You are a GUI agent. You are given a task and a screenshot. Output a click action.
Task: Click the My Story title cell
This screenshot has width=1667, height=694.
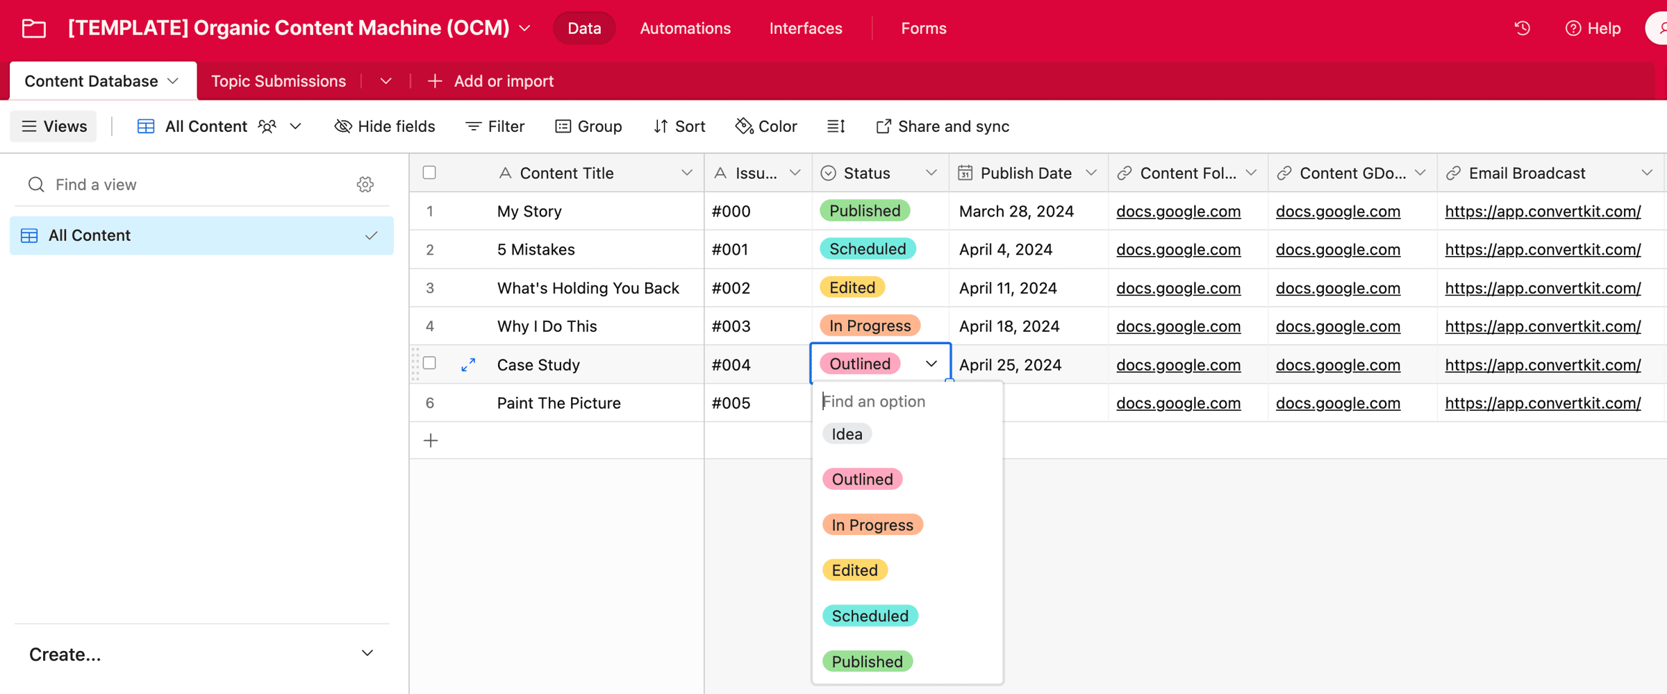[557, 211]
